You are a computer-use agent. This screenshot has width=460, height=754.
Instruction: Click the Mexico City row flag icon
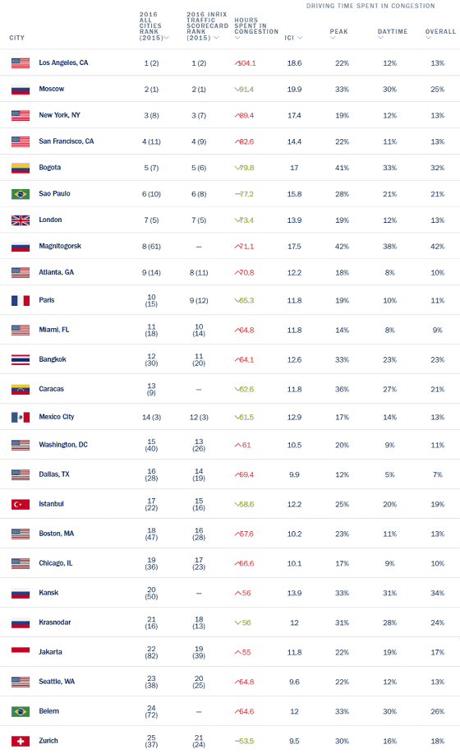21,417
